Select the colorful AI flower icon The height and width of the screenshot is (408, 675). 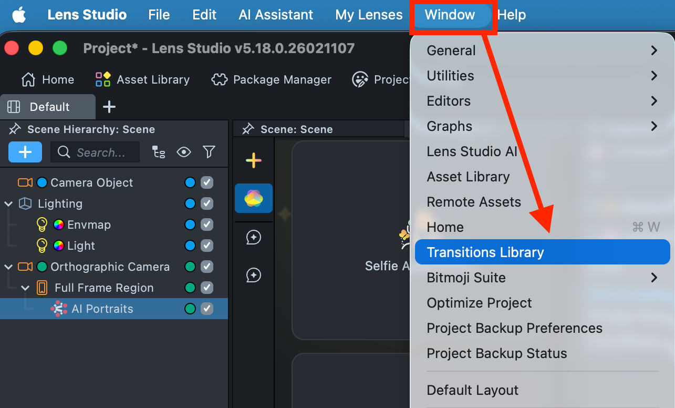(x=254, y=198)
